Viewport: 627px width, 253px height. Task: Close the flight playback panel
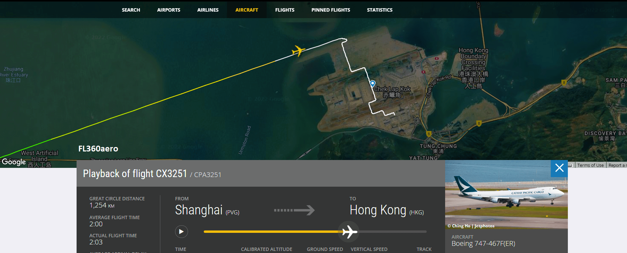(x=559, y=168)
